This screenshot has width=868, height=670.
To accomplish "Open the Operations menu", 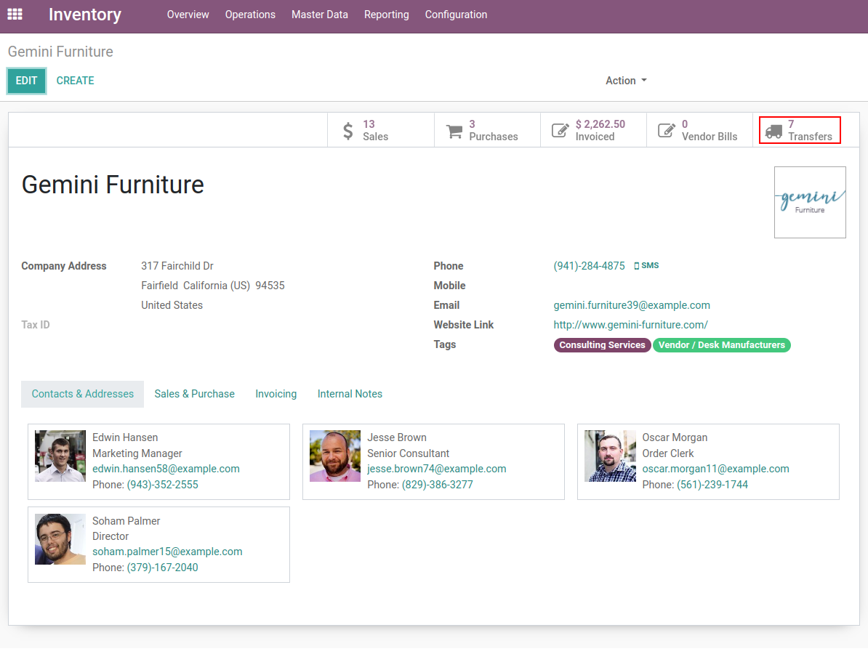I will 250,15.
